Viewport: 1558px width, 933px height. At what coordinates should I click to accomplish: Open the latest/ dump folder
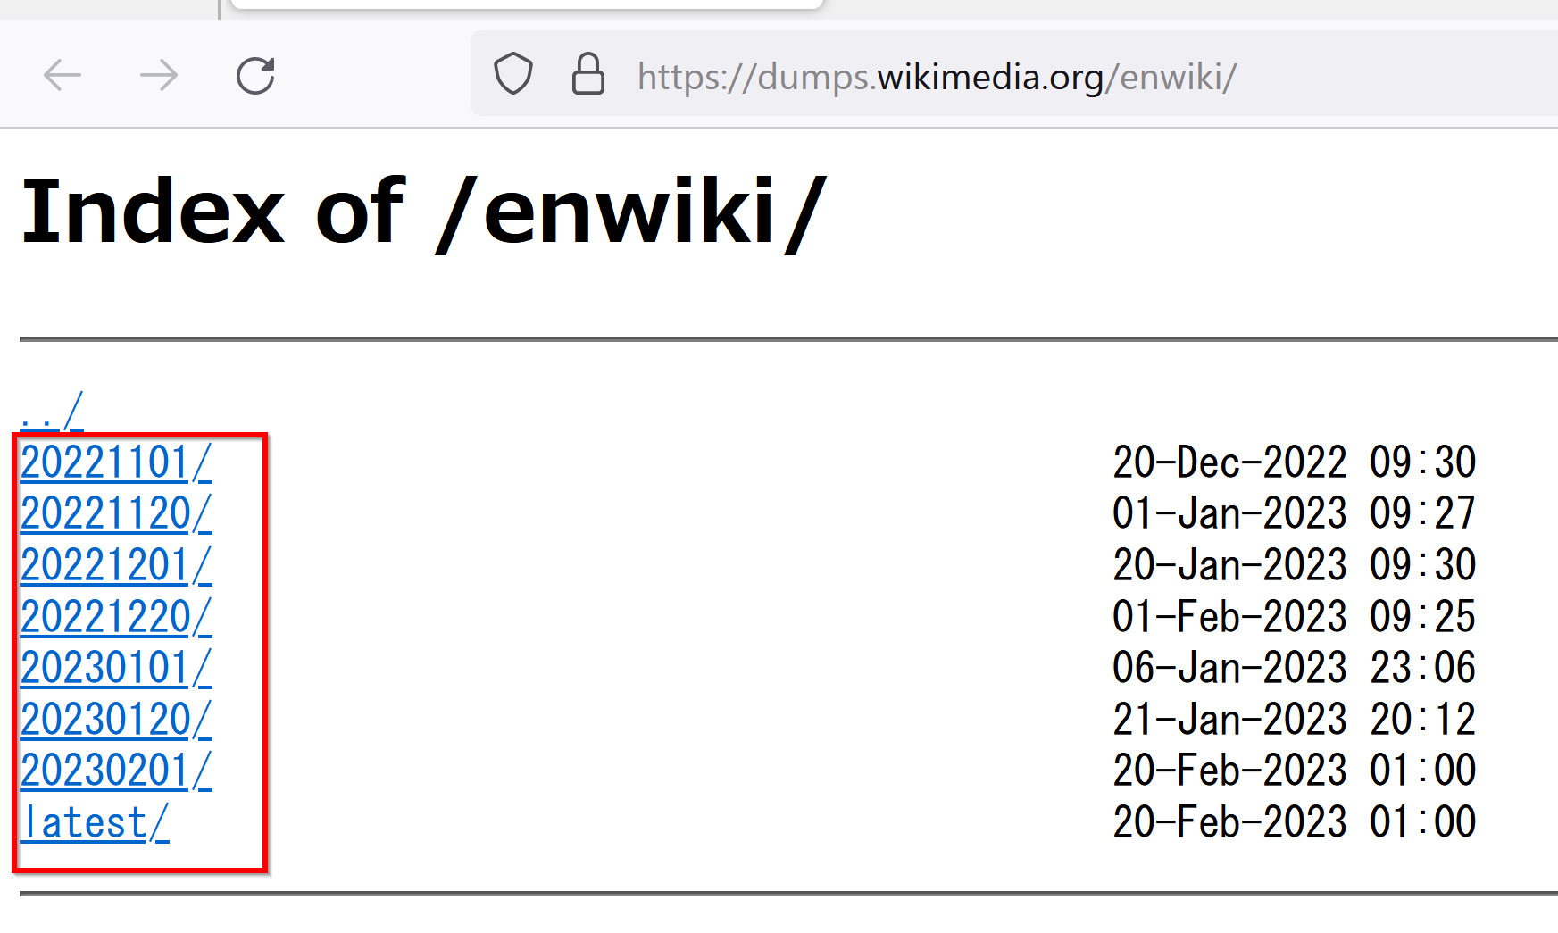(x=95, y=822)
